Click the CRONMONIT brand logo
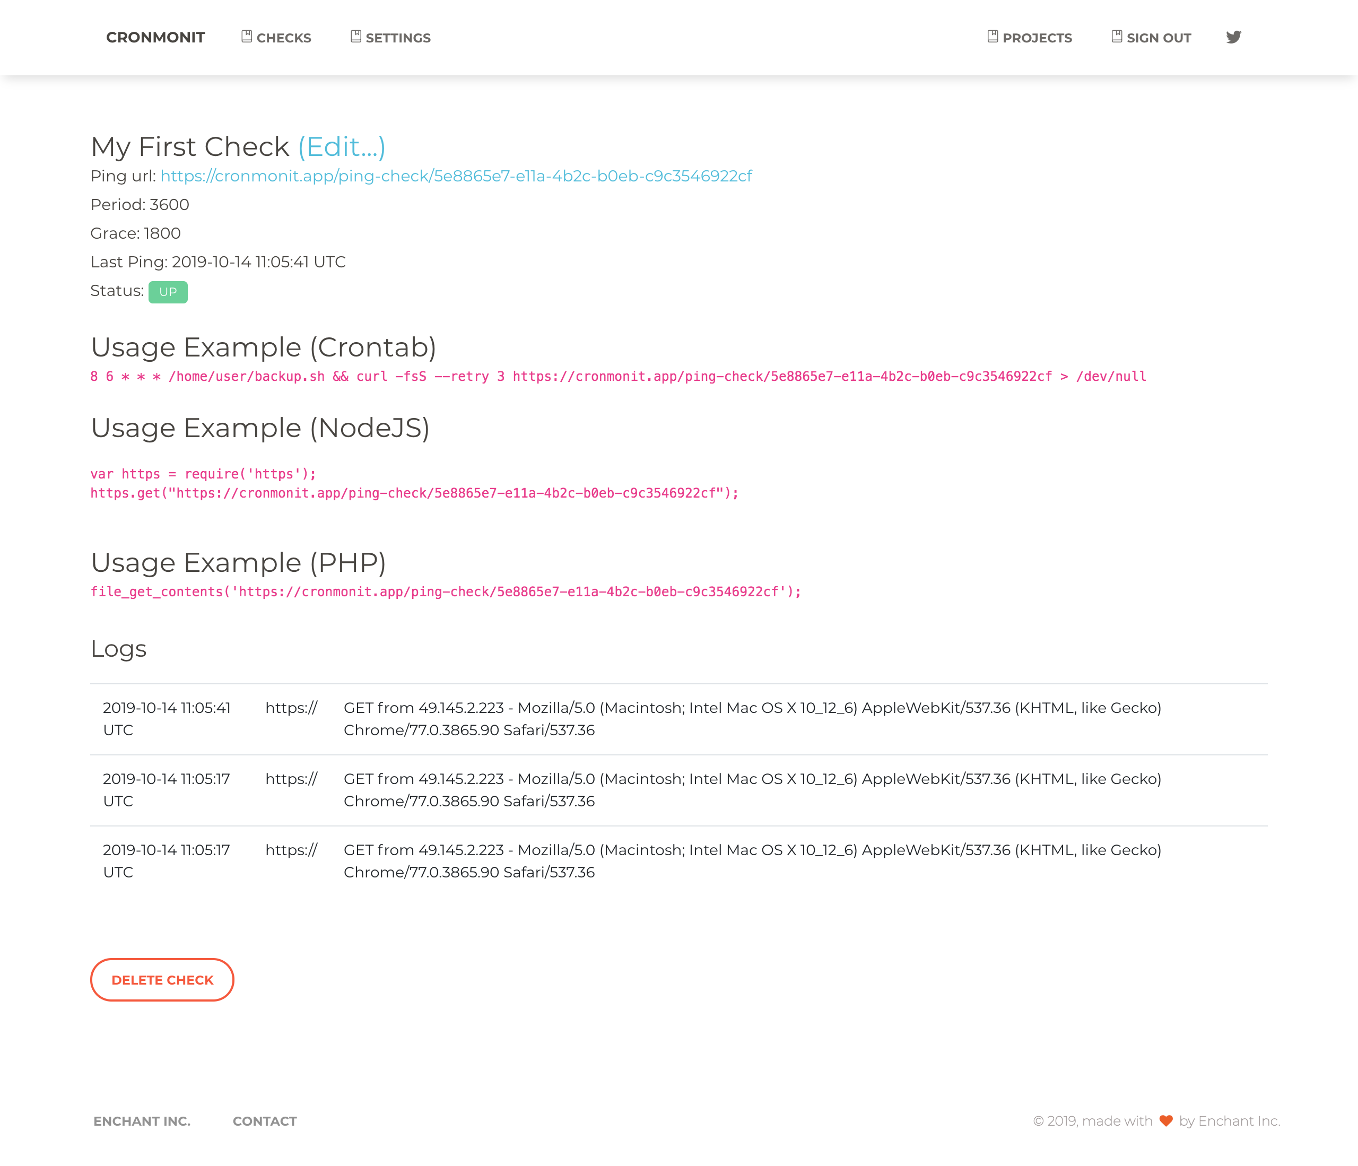 pos(155,37)
